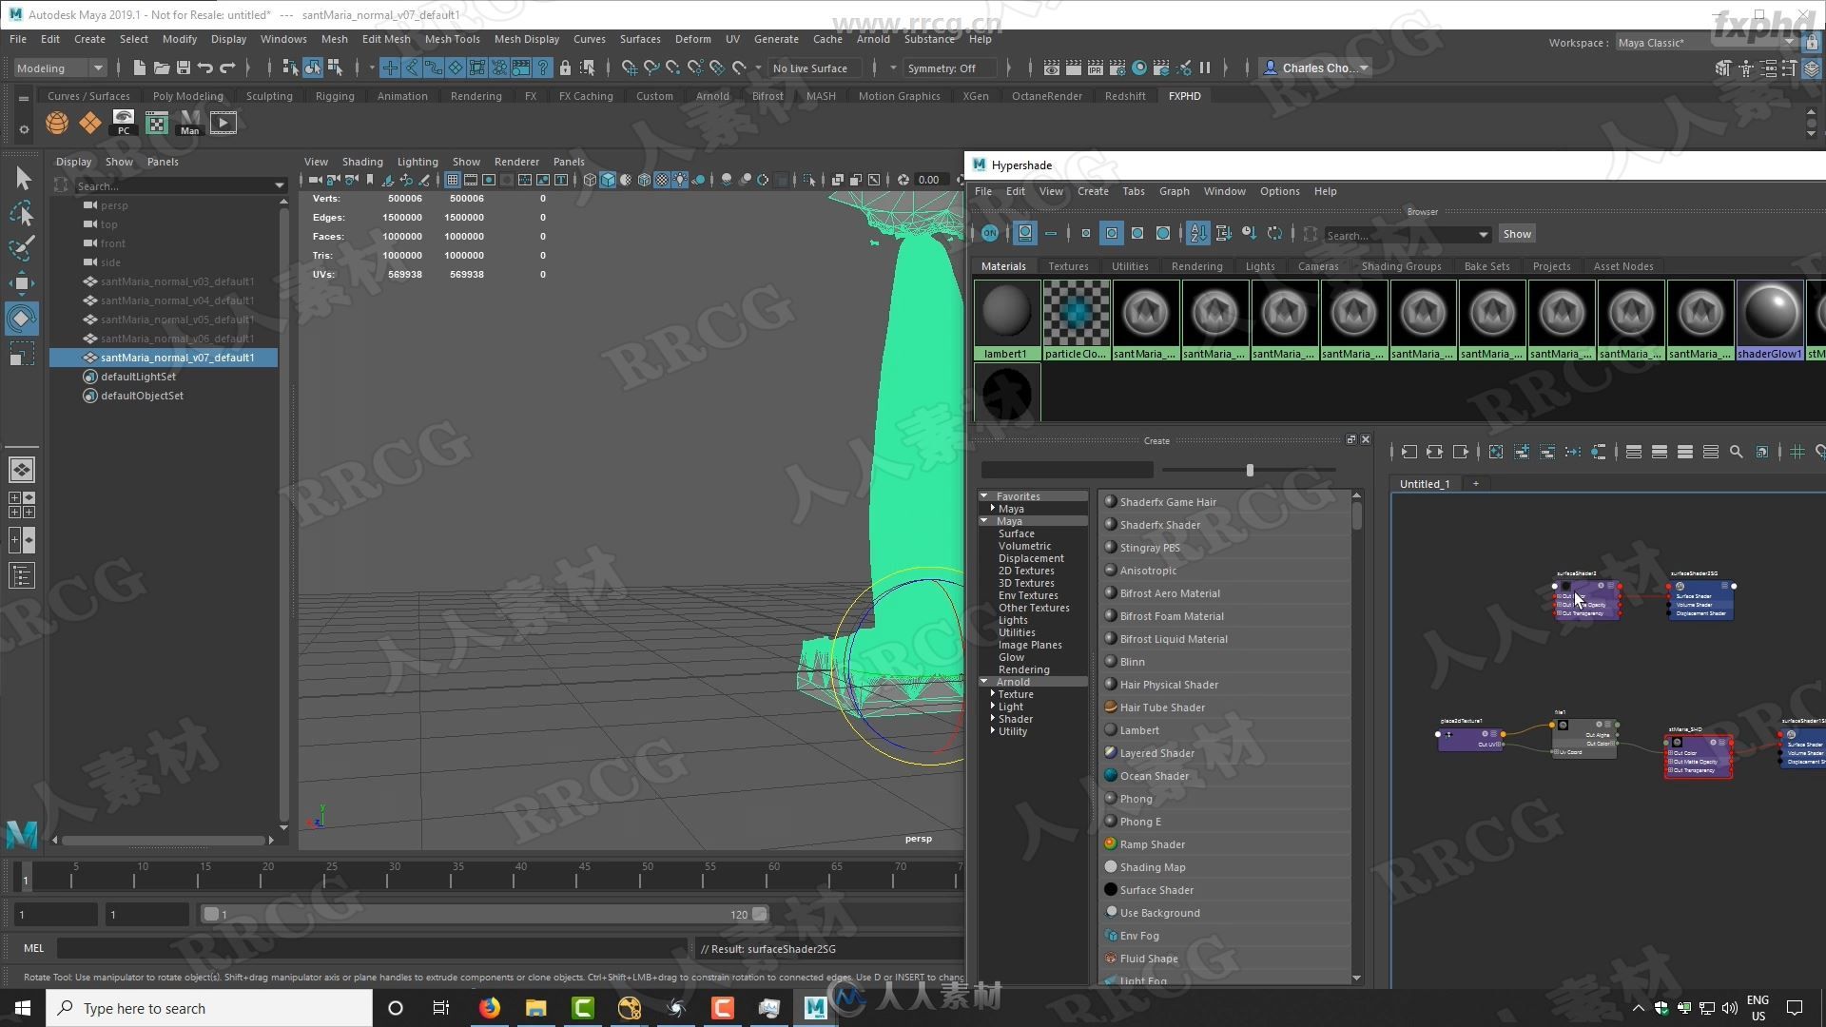Open the Outliner search options dropdown arrow
Image resolution: width=1826 pixels, height=1027 pixels.
click(x=279, y=185)
